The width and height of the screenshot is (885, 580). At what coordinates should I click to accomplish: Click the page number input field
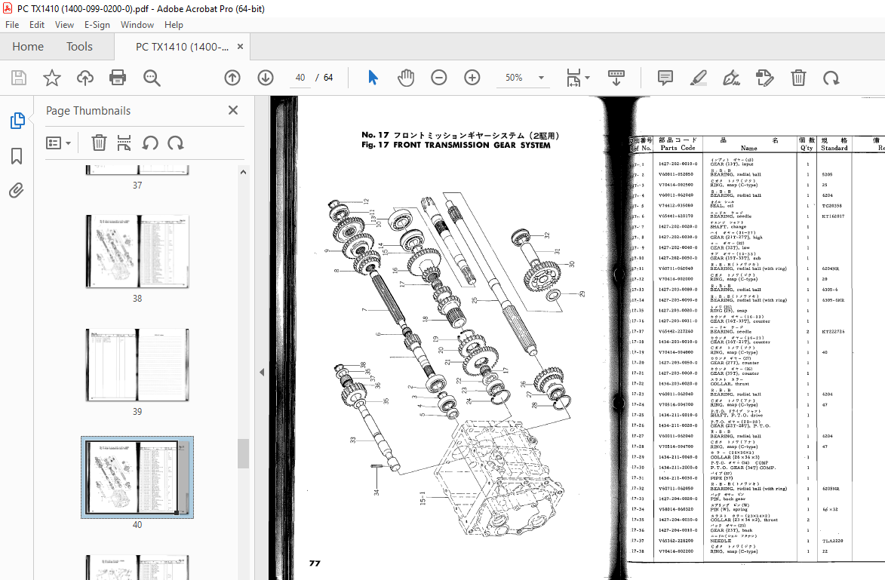pyautogui.click(x=300, y=78)
